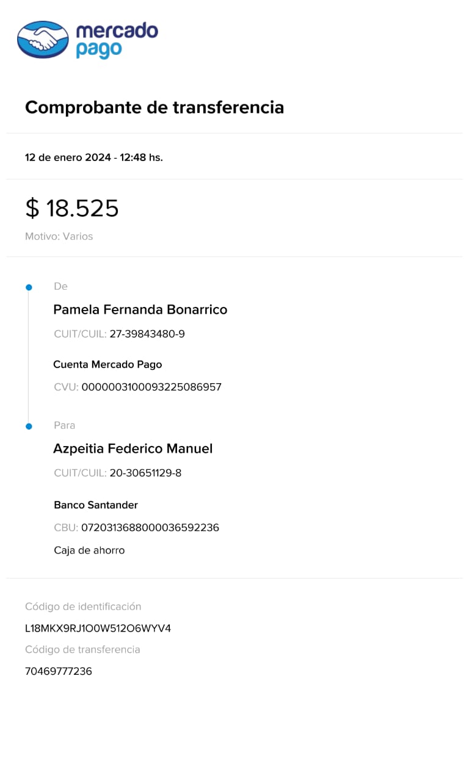Click the blue dot beside "Para"

point(28,426)
